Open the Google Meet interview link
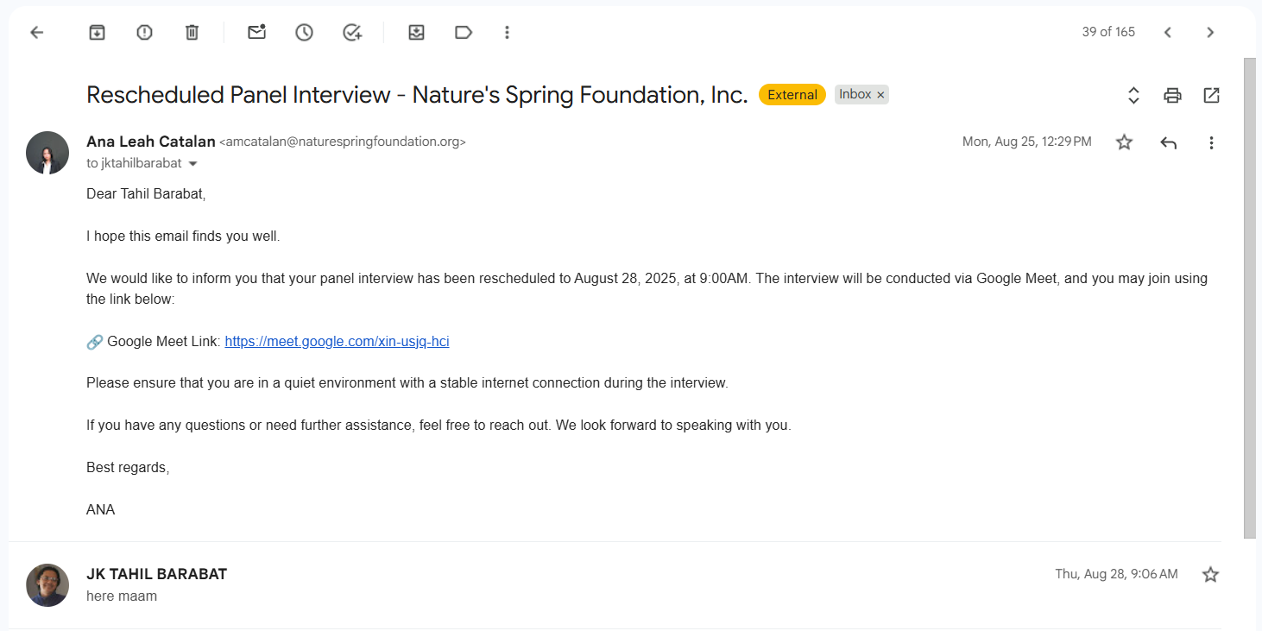The image size is (1262, 631). (x=337, y=342)
